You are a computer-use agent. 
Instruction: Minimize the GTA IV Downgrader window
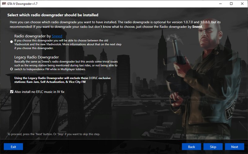[x=220, y=4]
